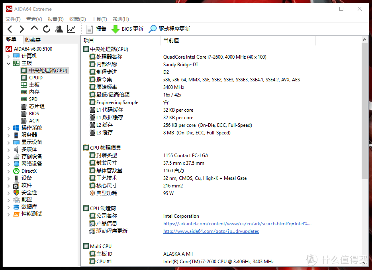Expand the 网络设备 tree node
This screenshot has width=372, height=270.
point(8,164)
